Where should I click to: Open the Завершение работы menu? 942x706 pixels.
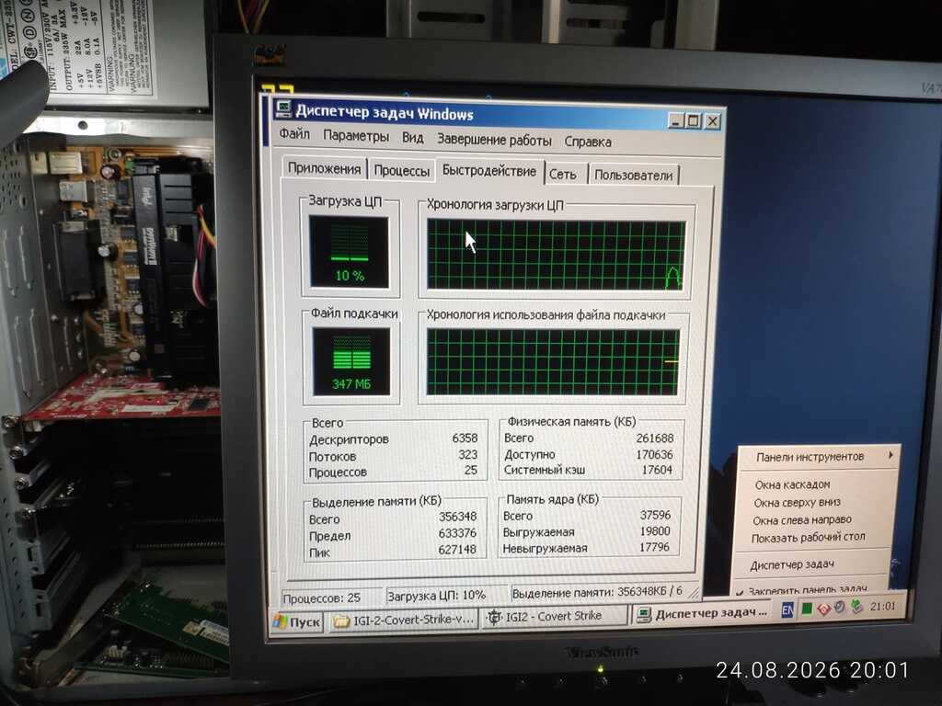pos(494,140)
